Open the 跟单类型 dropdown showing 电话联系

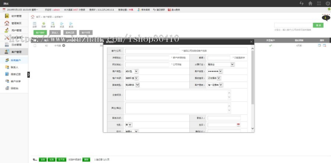click(132, 85)
